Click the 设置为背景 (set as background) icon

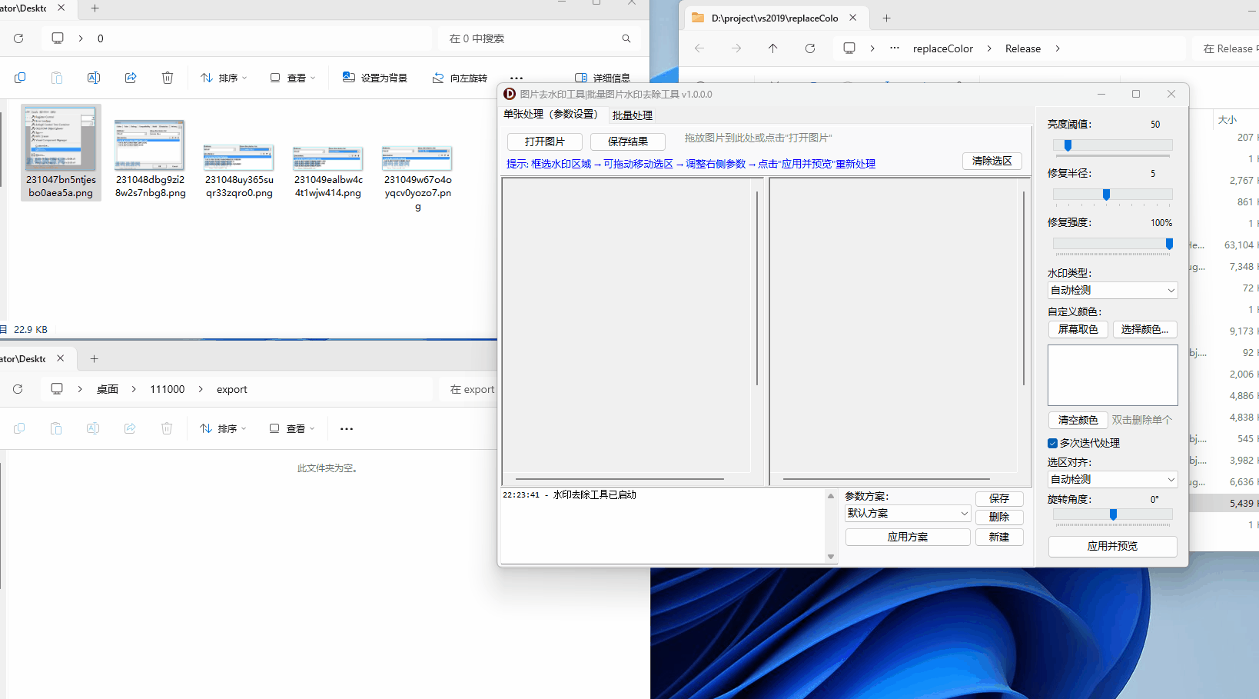[x=348, y=78]
